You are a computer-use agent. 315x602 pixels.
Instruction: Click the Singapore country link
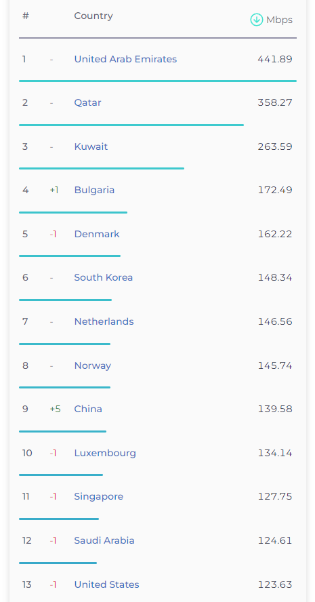pyautogui.click(x=99, y=496)
